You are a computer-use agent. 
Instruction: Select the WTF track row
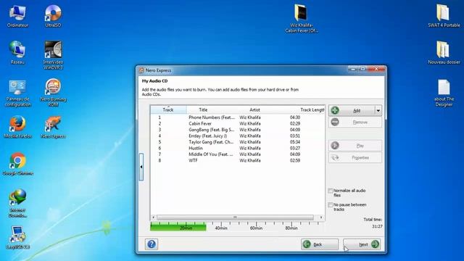click(237, 160)
